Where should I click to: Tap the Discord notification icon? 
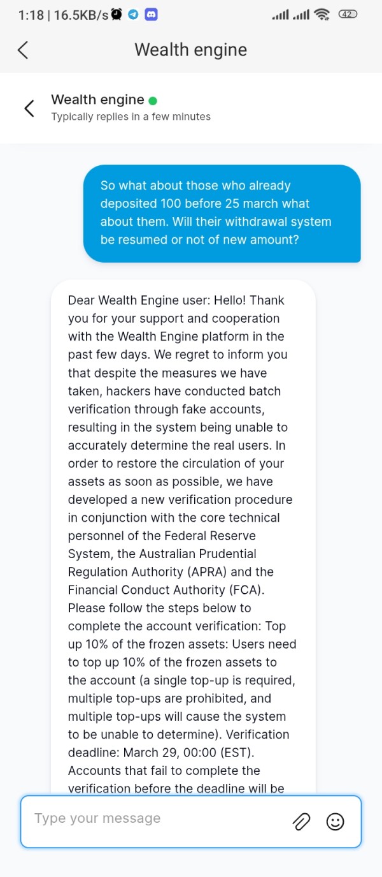[151, 15]
